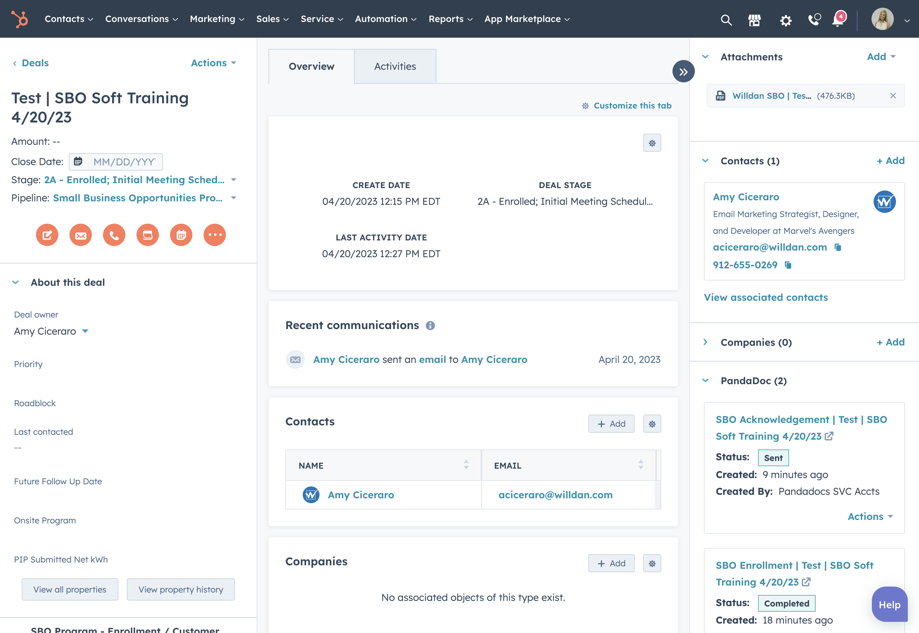Open the Stage dropdown arrow
This screenshot has height=633, width=919.
point(234,180)
